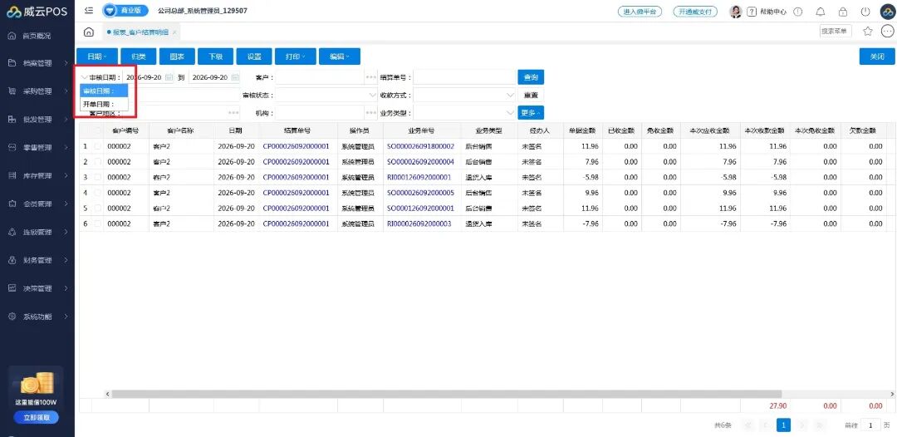Click the 图表 button
The height and width of the screenshot is (437, 897).
tap(177, 56)
